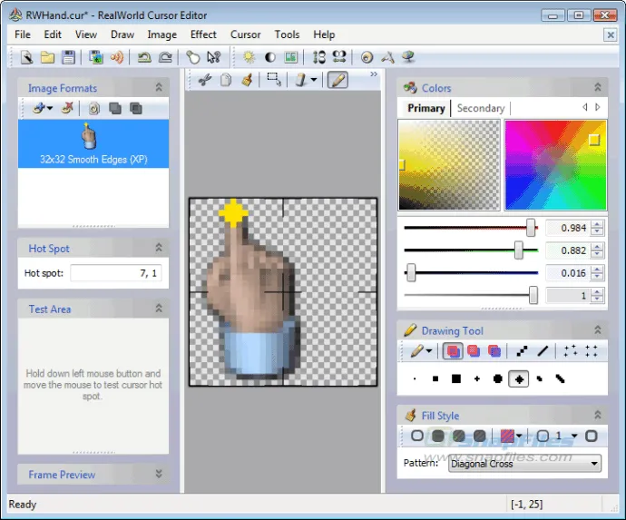Image resolution: width=626 pixels, height=520 pixels.
Task: Click the Paste brush icon above canvas
Action: tap(247, 80)
